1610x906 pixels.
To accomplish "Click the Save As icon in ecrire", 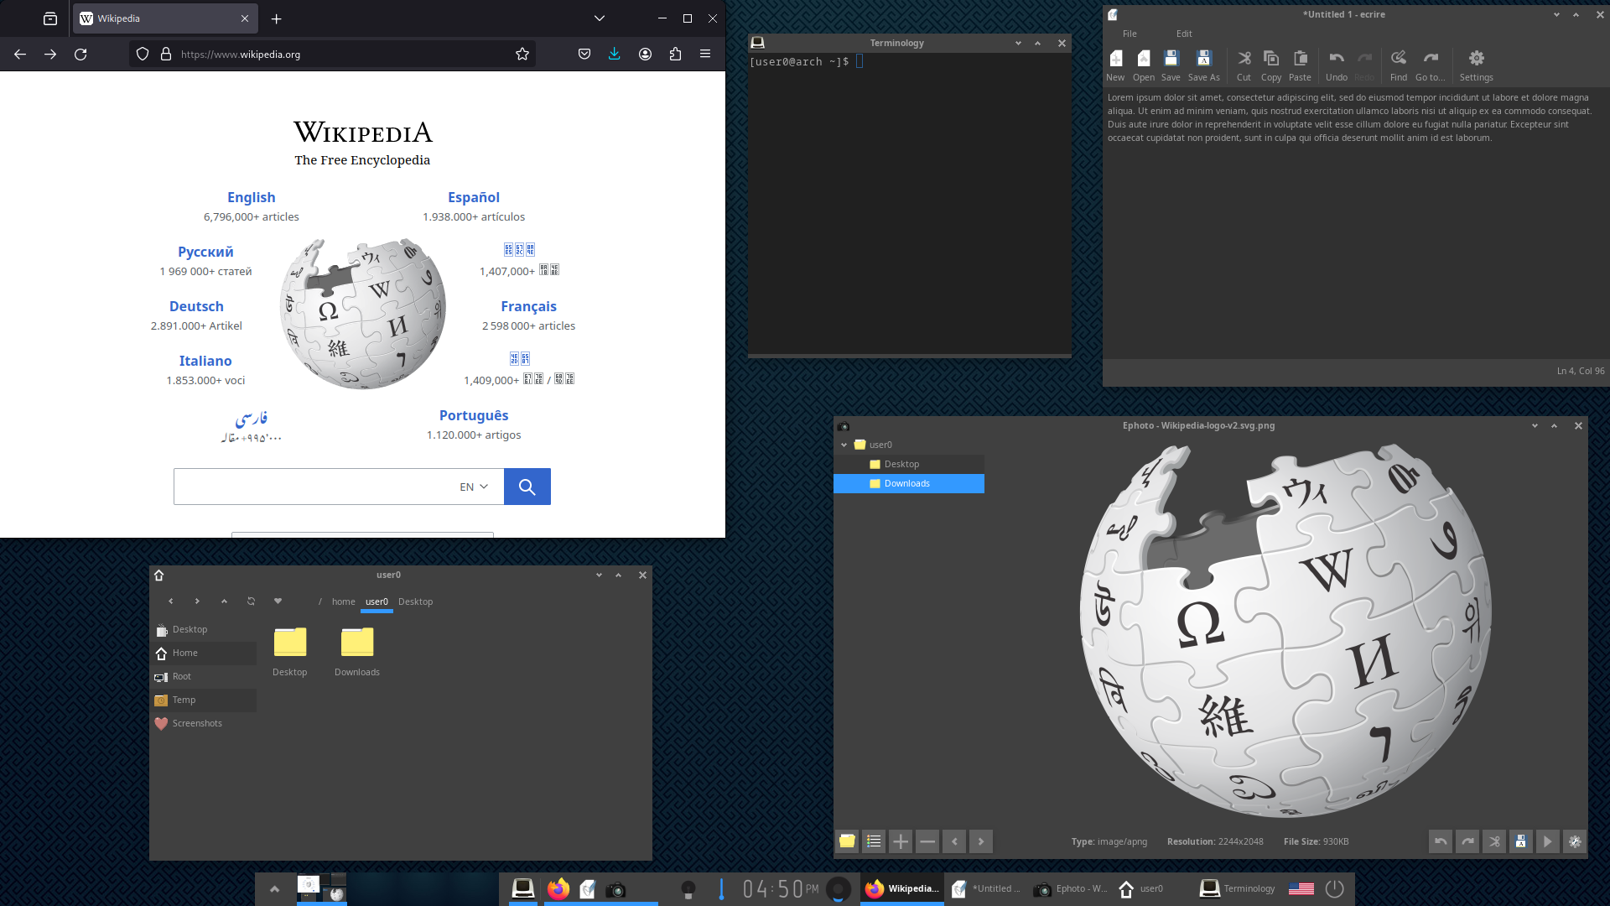I will coord(1203,59).
